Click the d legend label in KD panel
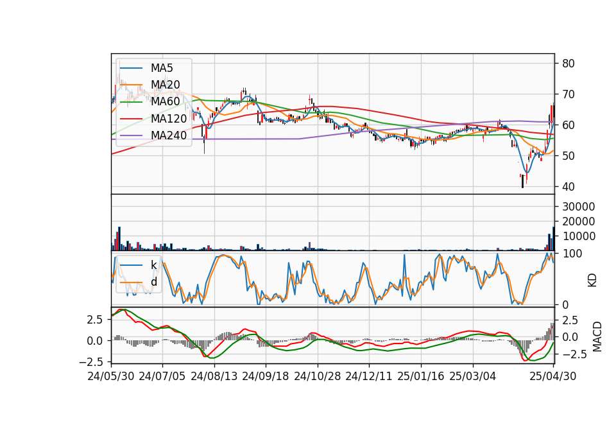 pos(154,282)
